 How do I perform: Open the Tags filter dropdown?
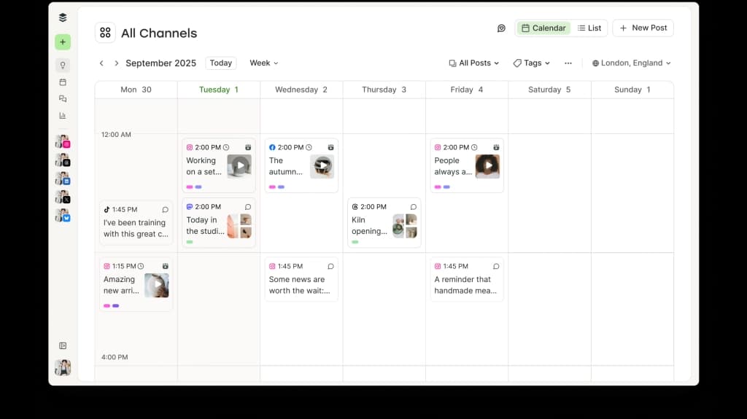(532, 63)
